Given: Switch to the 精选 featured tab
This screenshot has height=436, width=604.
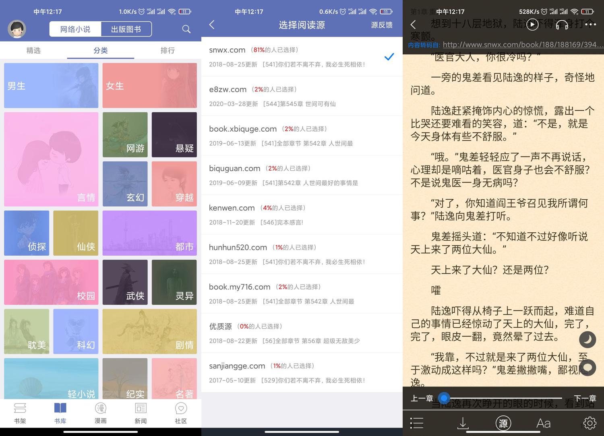Looking at the screenshot, I should (x=33, y=50).
